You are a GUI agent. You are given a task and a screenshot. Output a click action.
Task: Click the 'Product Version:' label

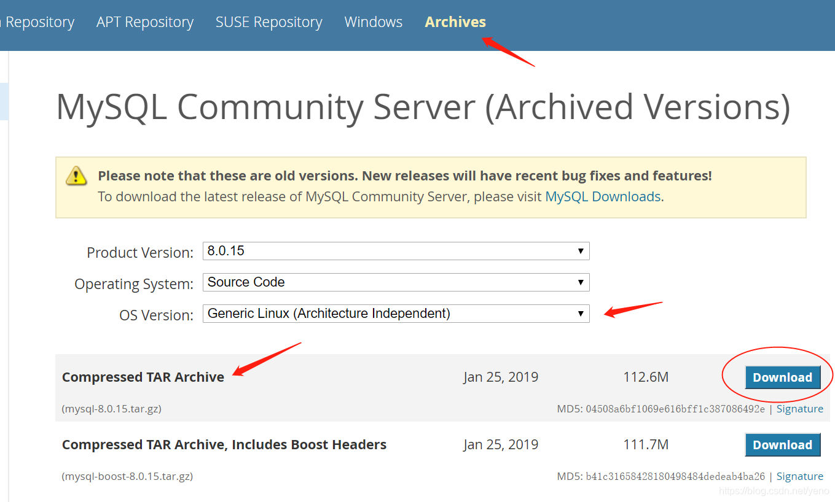(140, 252)
